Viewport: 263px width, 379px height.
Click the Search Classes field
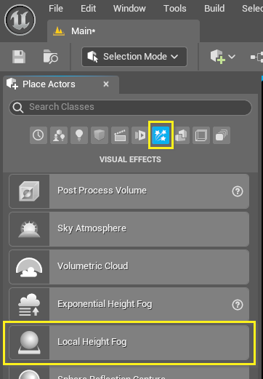(130, 107)
